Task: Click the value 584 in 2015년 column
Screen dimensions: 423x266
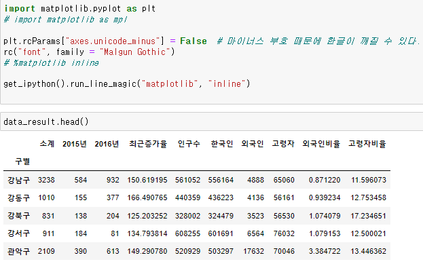Action: click(81, 180)
